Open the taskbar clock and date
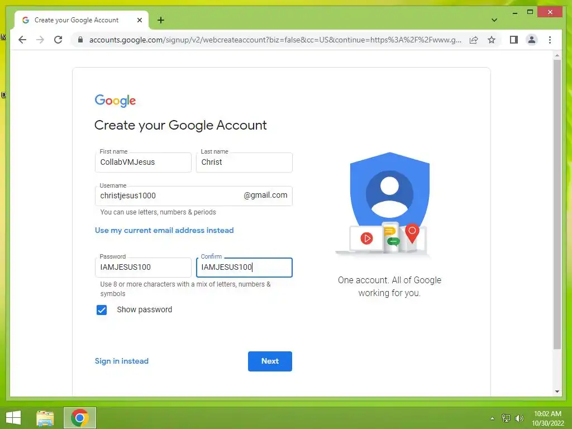The width and height of the screenshot is (572, 429). 547,418
